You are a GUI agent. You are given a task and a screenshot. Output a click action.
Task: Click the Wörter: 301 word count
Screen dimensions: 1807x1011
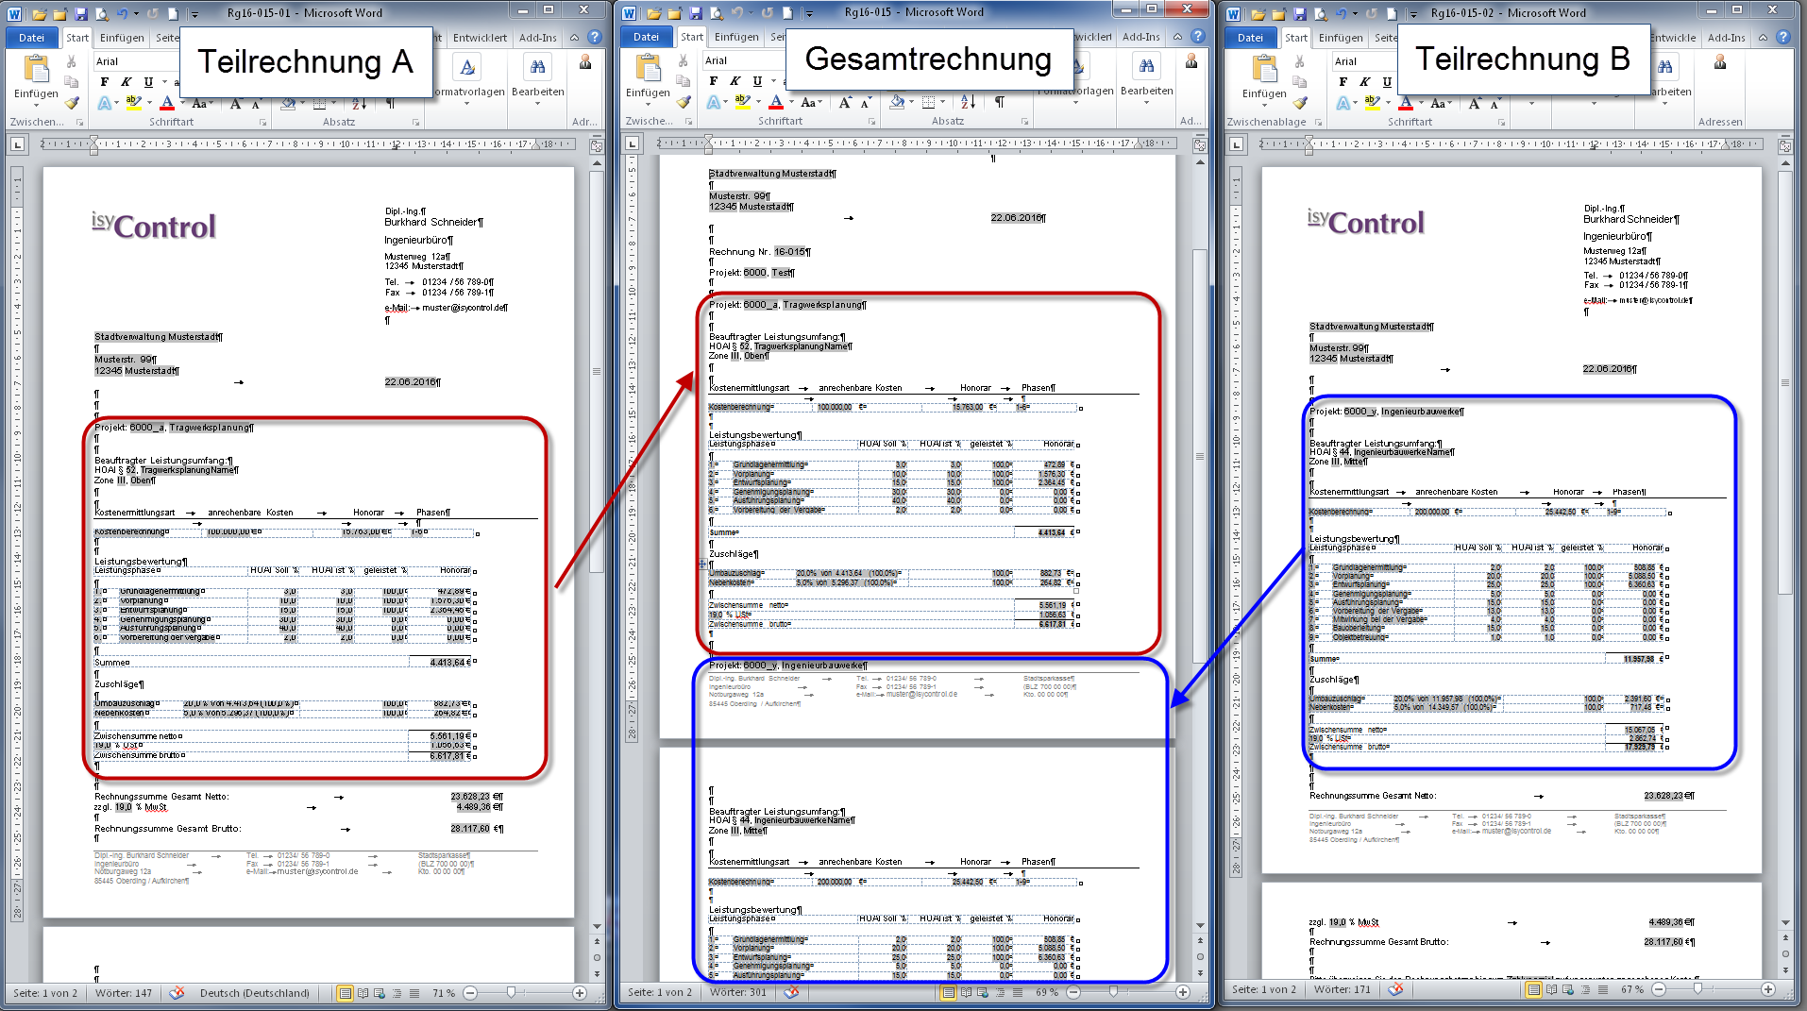click(737, 992)
